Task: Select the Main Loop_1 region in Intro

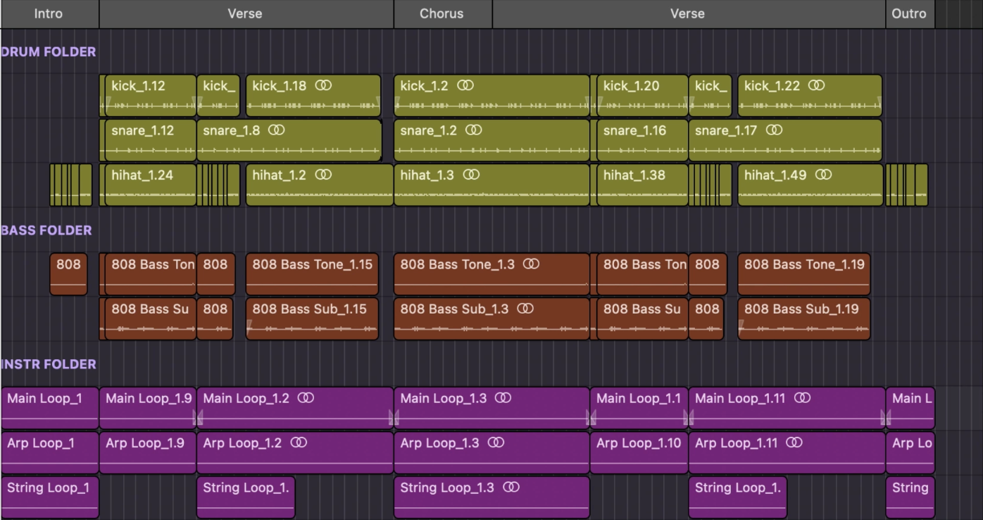Action: [x=49, y=408]
